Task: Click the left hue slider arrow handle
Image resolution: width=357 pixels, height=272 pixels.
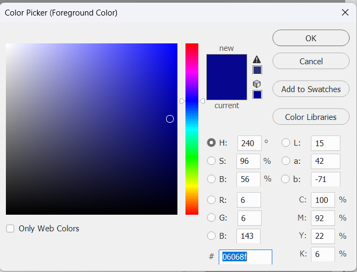Action: (x=182, y=101)
